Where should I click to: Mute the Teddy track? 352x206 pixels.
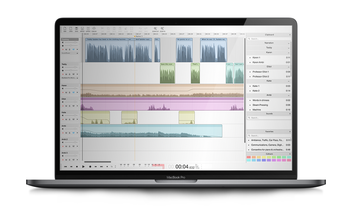click(x=66, y=74)
